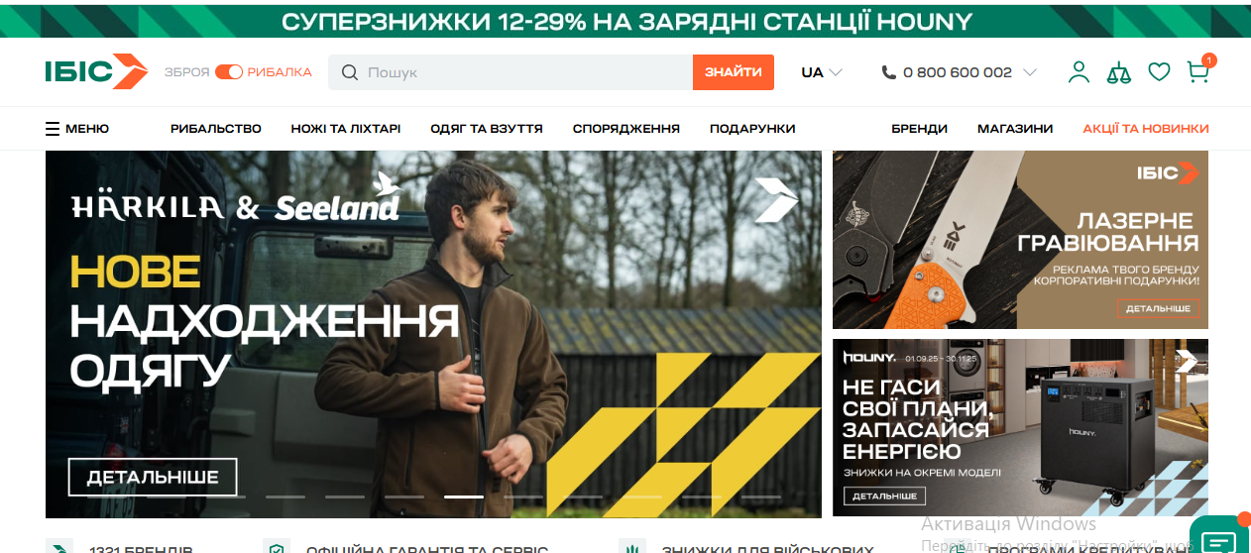Click the IBIS logo
The height and width of the screenshot is (553, 1251).
click(96, 71)
